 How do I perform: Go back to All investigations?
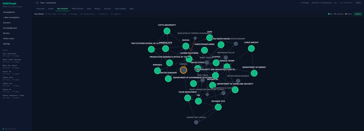coord(37,3)
